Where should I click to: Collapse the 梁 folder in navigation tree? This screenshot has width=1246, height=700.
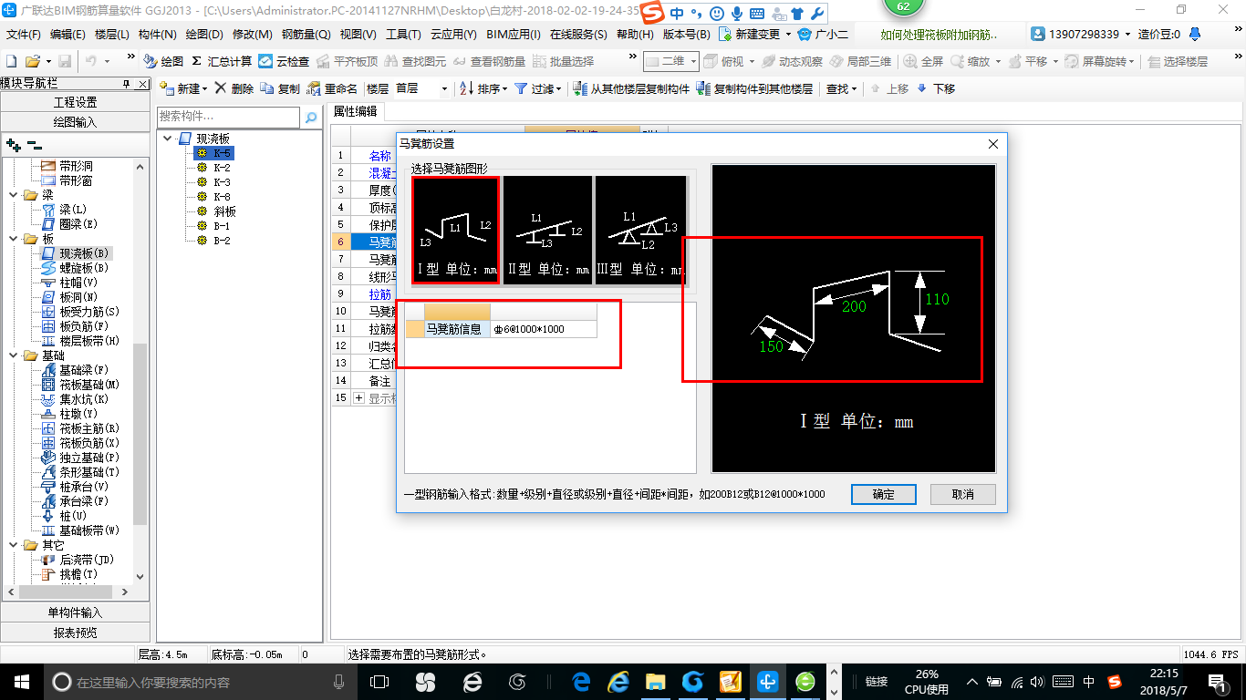13,195
